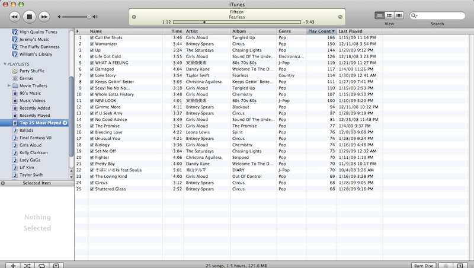Sort by the Genre column header
The height and width of the screenshot is (268, 474).
292,31
